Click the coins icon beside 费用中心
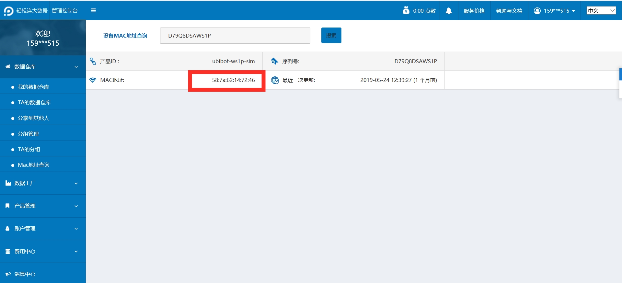 pyautogui.click(x=8, y=251)
